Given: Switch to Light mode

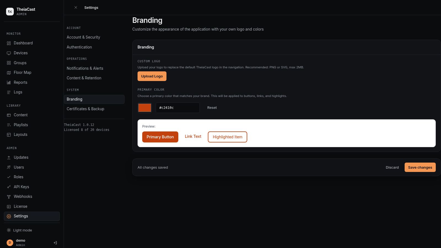Looking at the screenshot, I should tap(19, 230).
